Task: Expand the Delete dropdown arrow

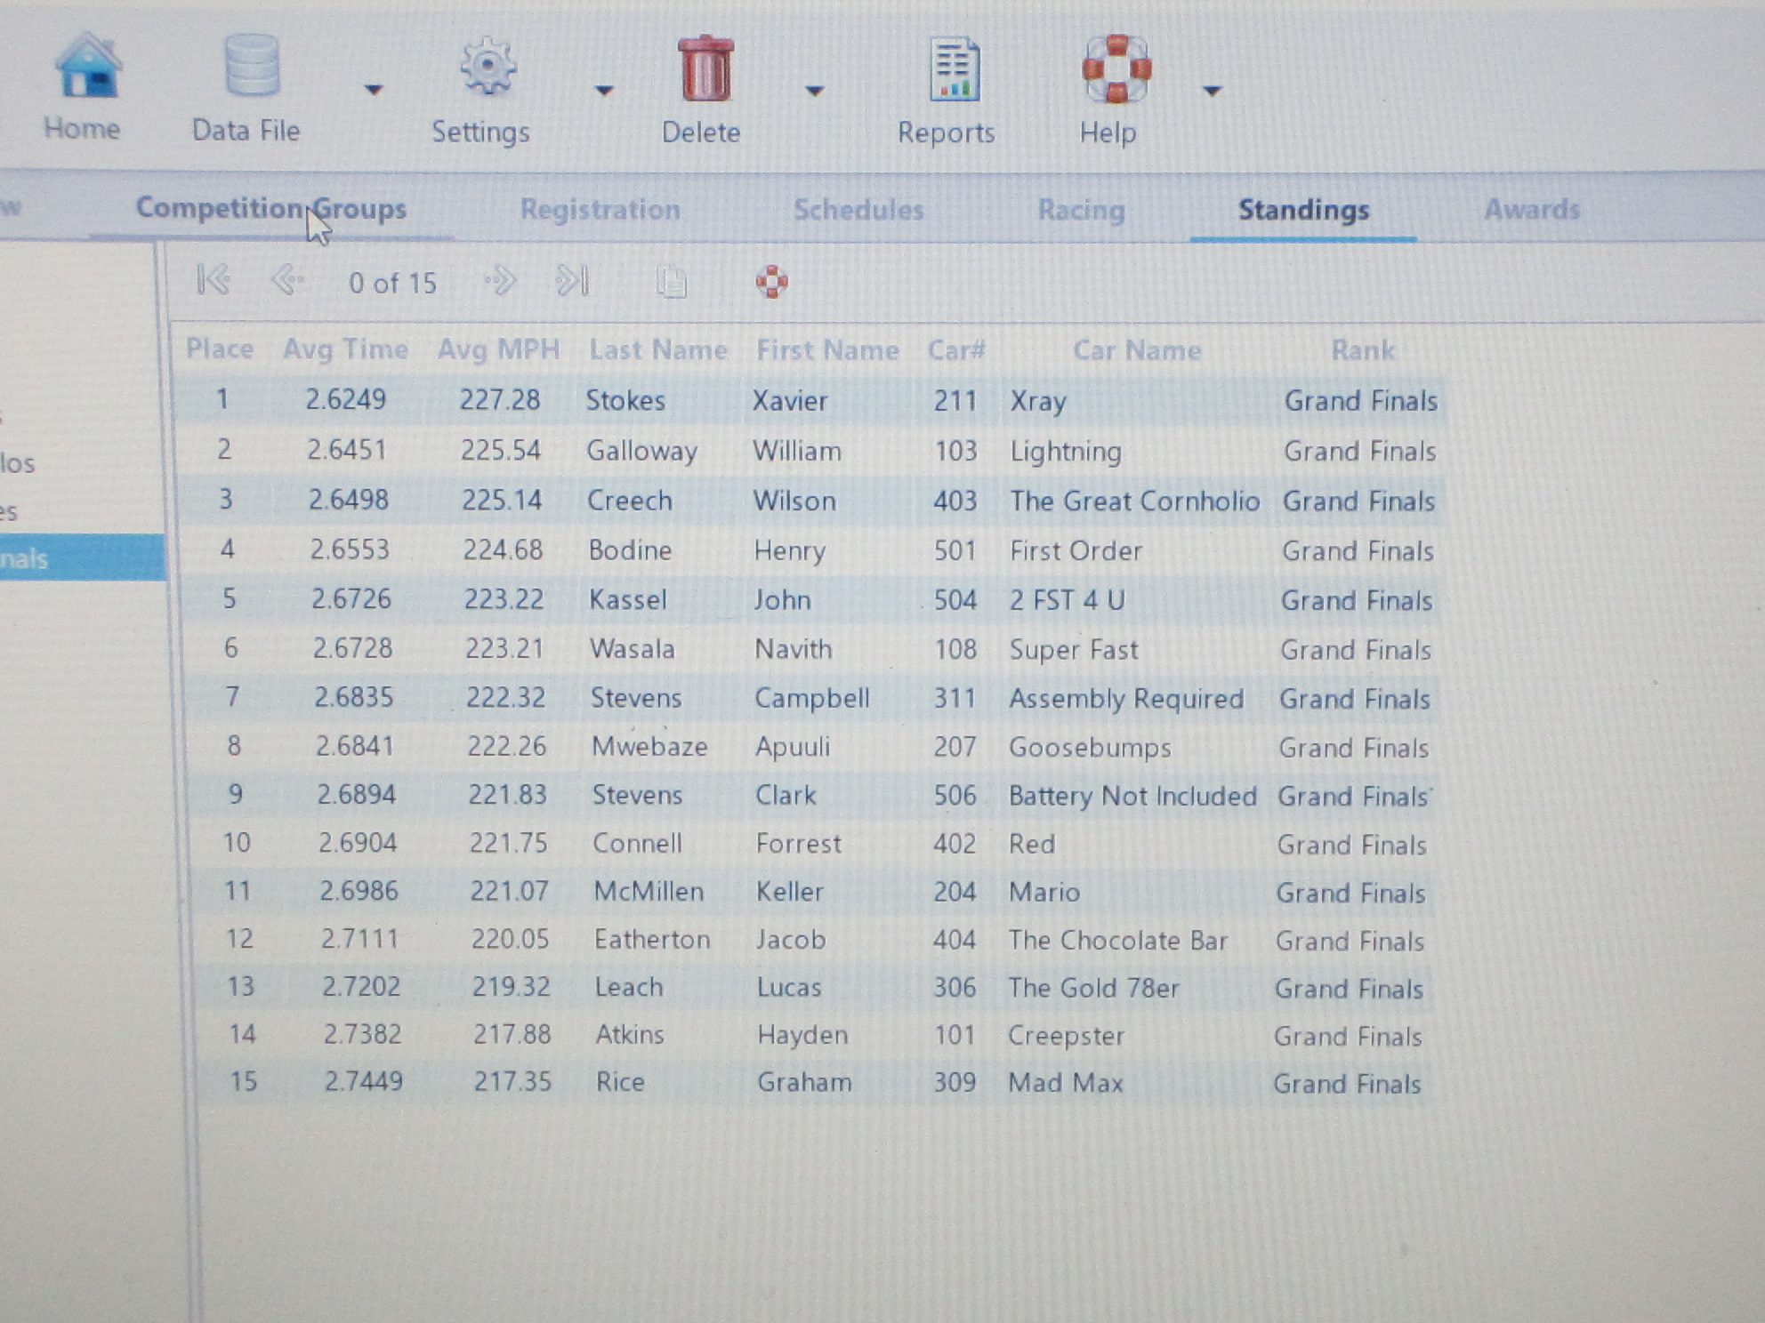Action: [x=814, y=91]
